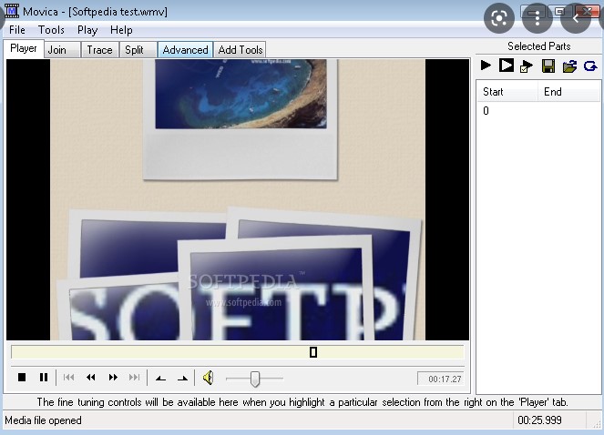
Task: Open the Tools menu
Action: pyautogui.click(x=51, y=30)
